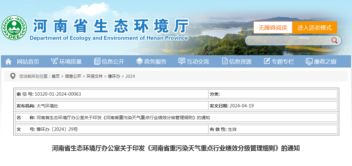This screenshot has height=166, width=352.
Task: Go to 豫环办 in the breadcrumb
Action: (114, 77)
